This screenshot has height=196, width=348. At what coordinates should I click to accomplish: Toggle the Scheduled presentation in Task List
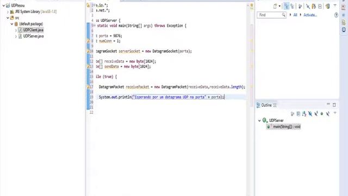(293, 6)
